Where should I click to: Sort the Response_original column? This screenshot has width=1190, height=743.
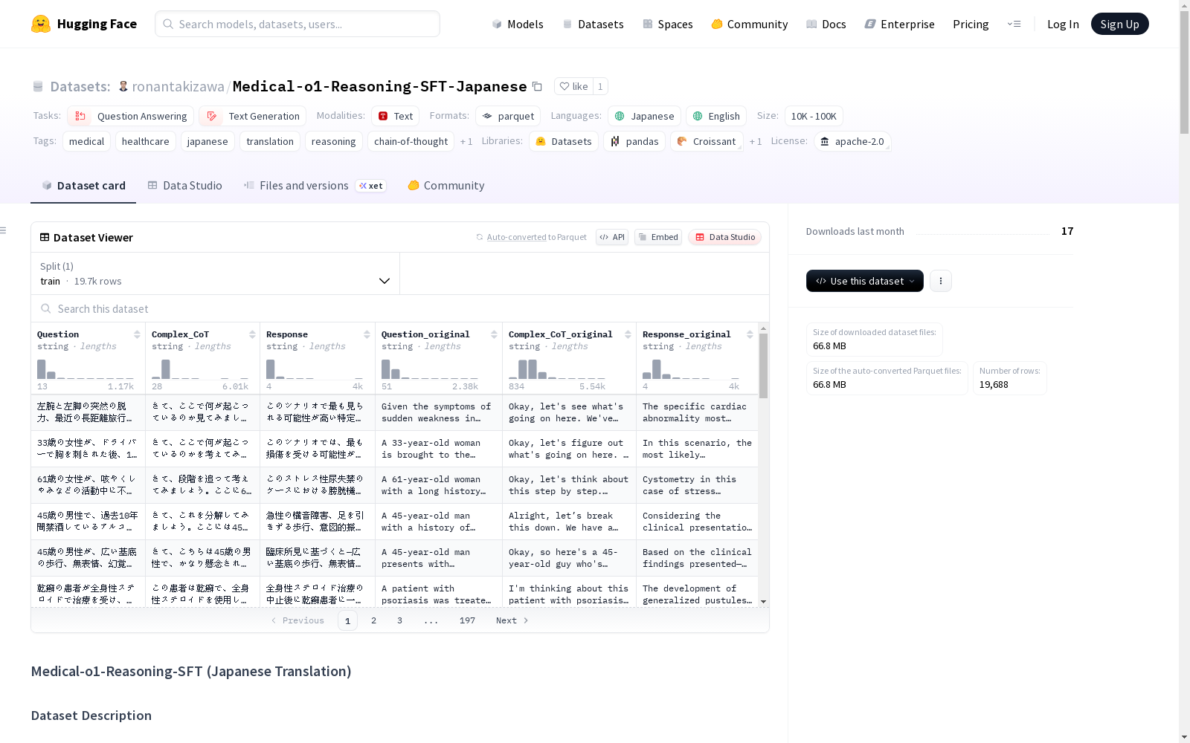pos(750,334)
